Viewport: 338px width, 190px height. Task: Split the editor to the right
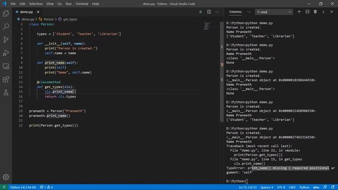click(x=209, y=12)
